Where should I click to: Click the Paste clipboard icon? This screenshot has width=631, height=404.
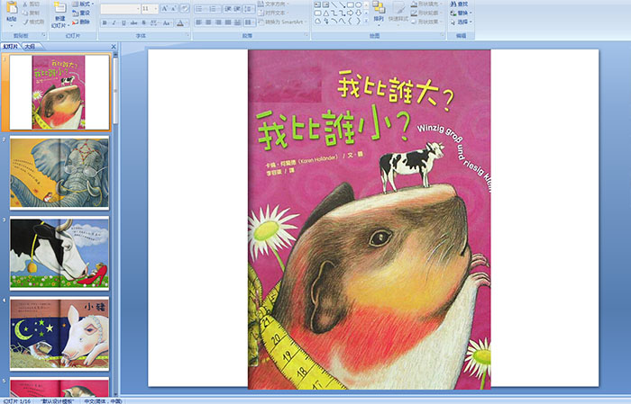click(x=12, y=7)
